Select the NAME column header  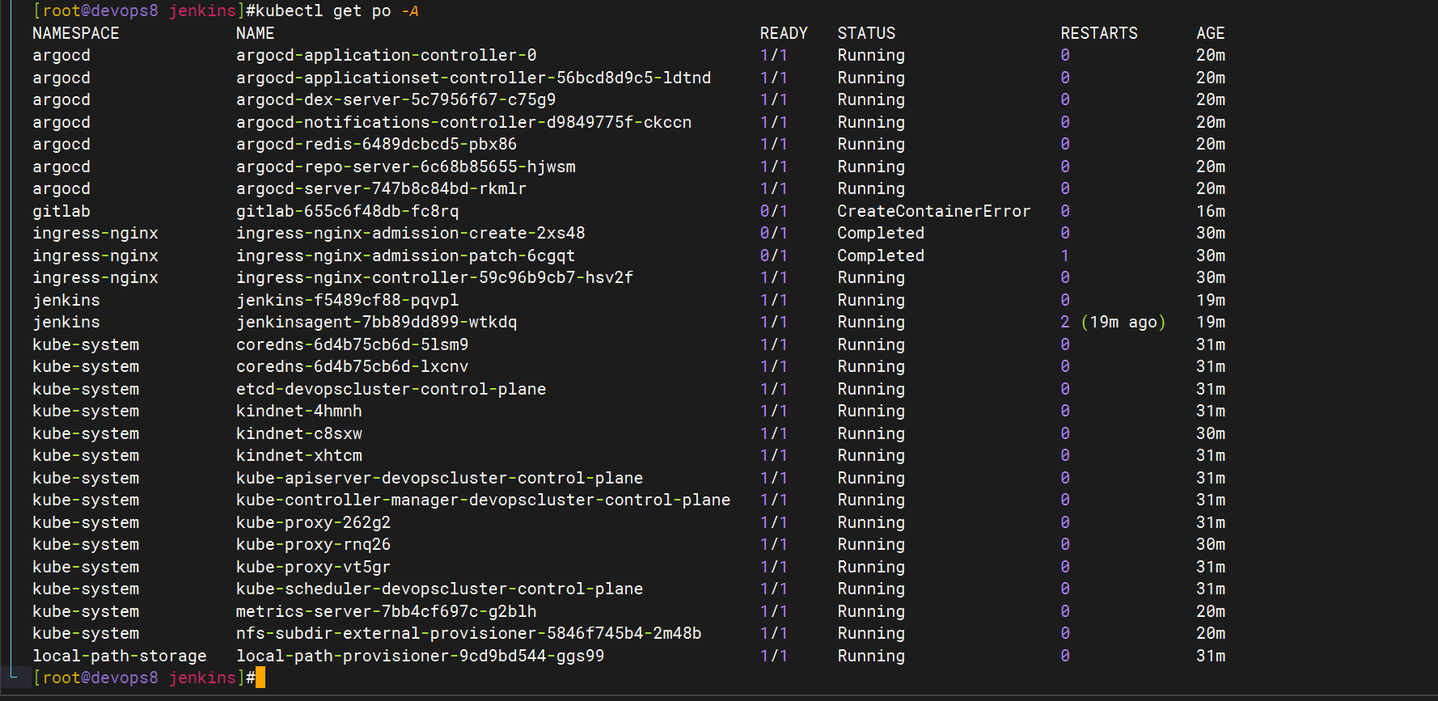click(256, 33)
